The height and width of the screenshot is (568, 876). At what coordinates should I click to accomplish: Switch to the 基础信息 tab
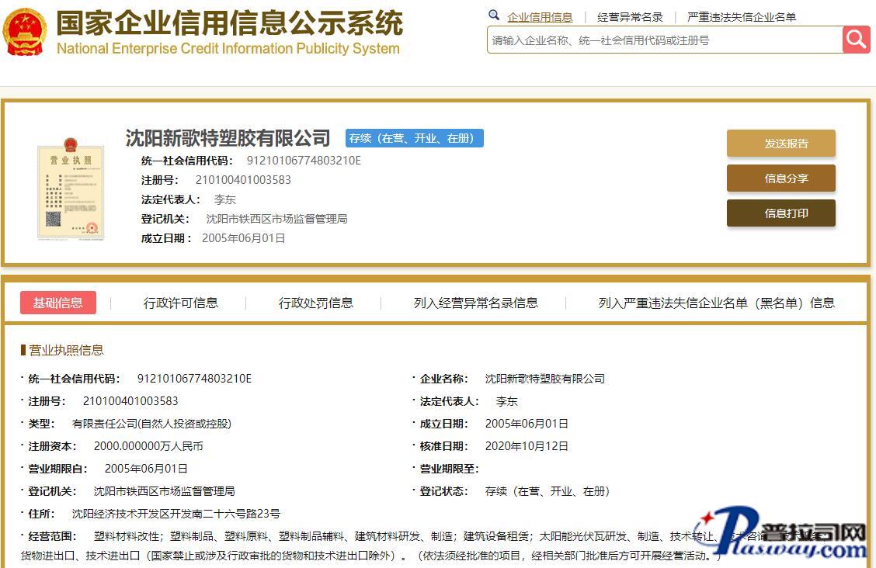click(x=58, y=303)
